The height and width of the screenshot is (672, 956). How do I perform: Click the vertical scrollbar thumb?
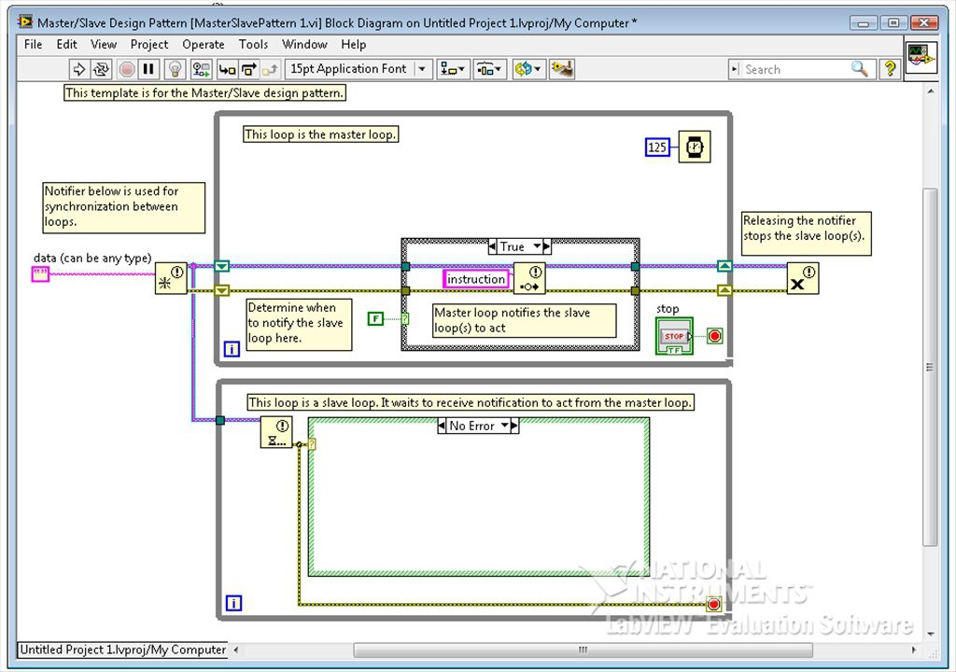point(930,367)
